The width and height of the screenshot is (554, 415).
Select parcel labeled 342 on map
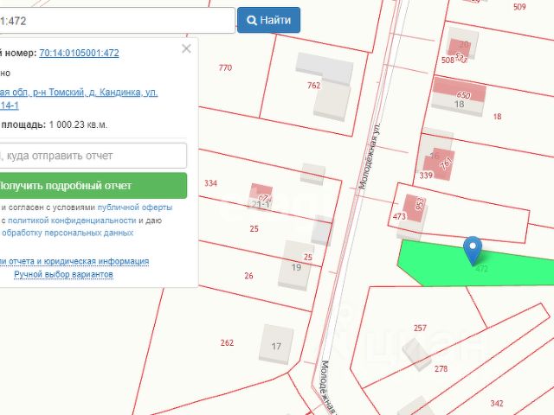point(497,403)
